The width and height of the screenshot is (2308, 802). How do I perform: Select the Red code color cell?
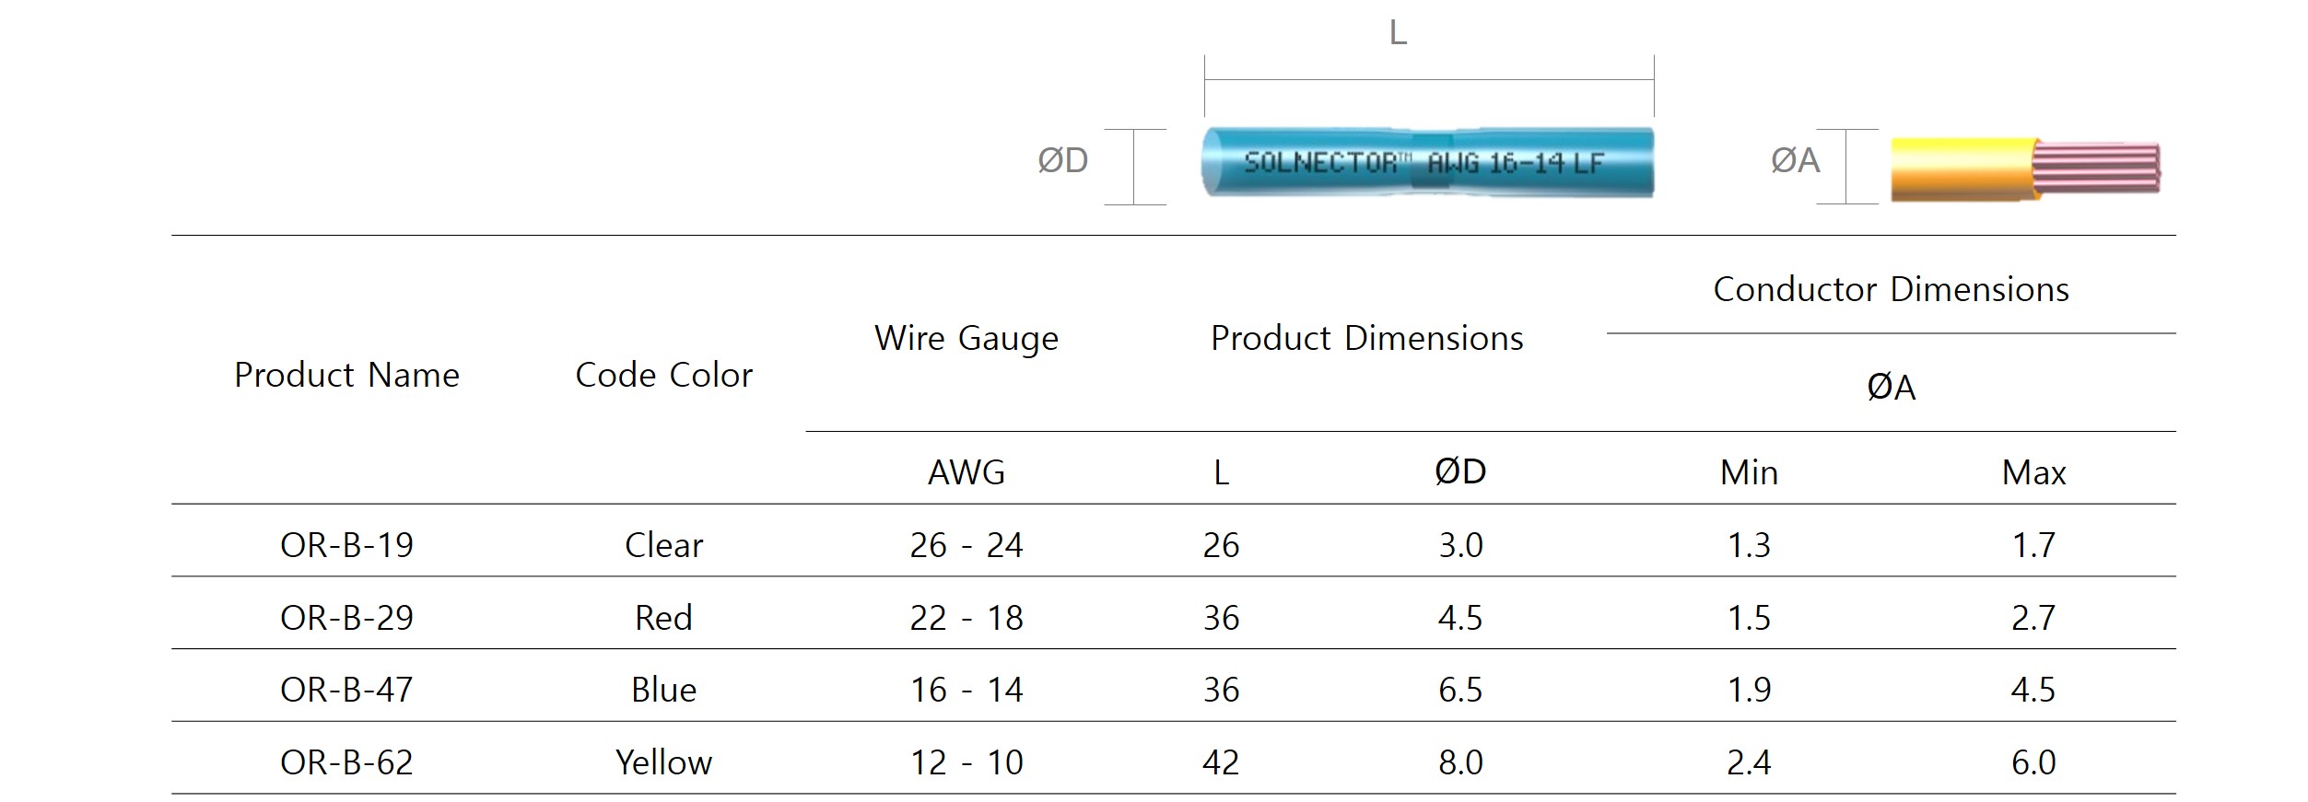click(663, 617)
